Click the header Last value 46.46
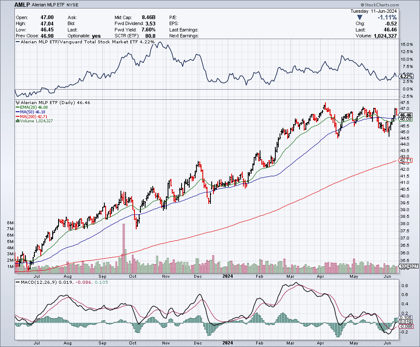This screenshot has height=347, width=420. 390,30
